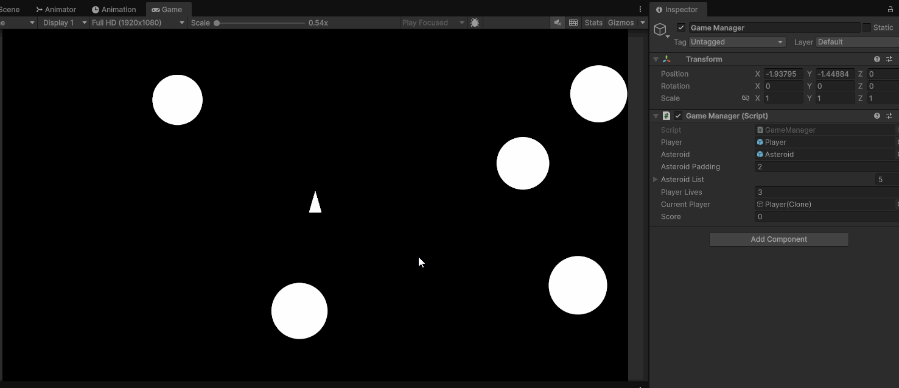Image resolution: width=899 pixels, height=388 pixels.
Task: Click the Position X field
Action: click(x=784, y=74)
